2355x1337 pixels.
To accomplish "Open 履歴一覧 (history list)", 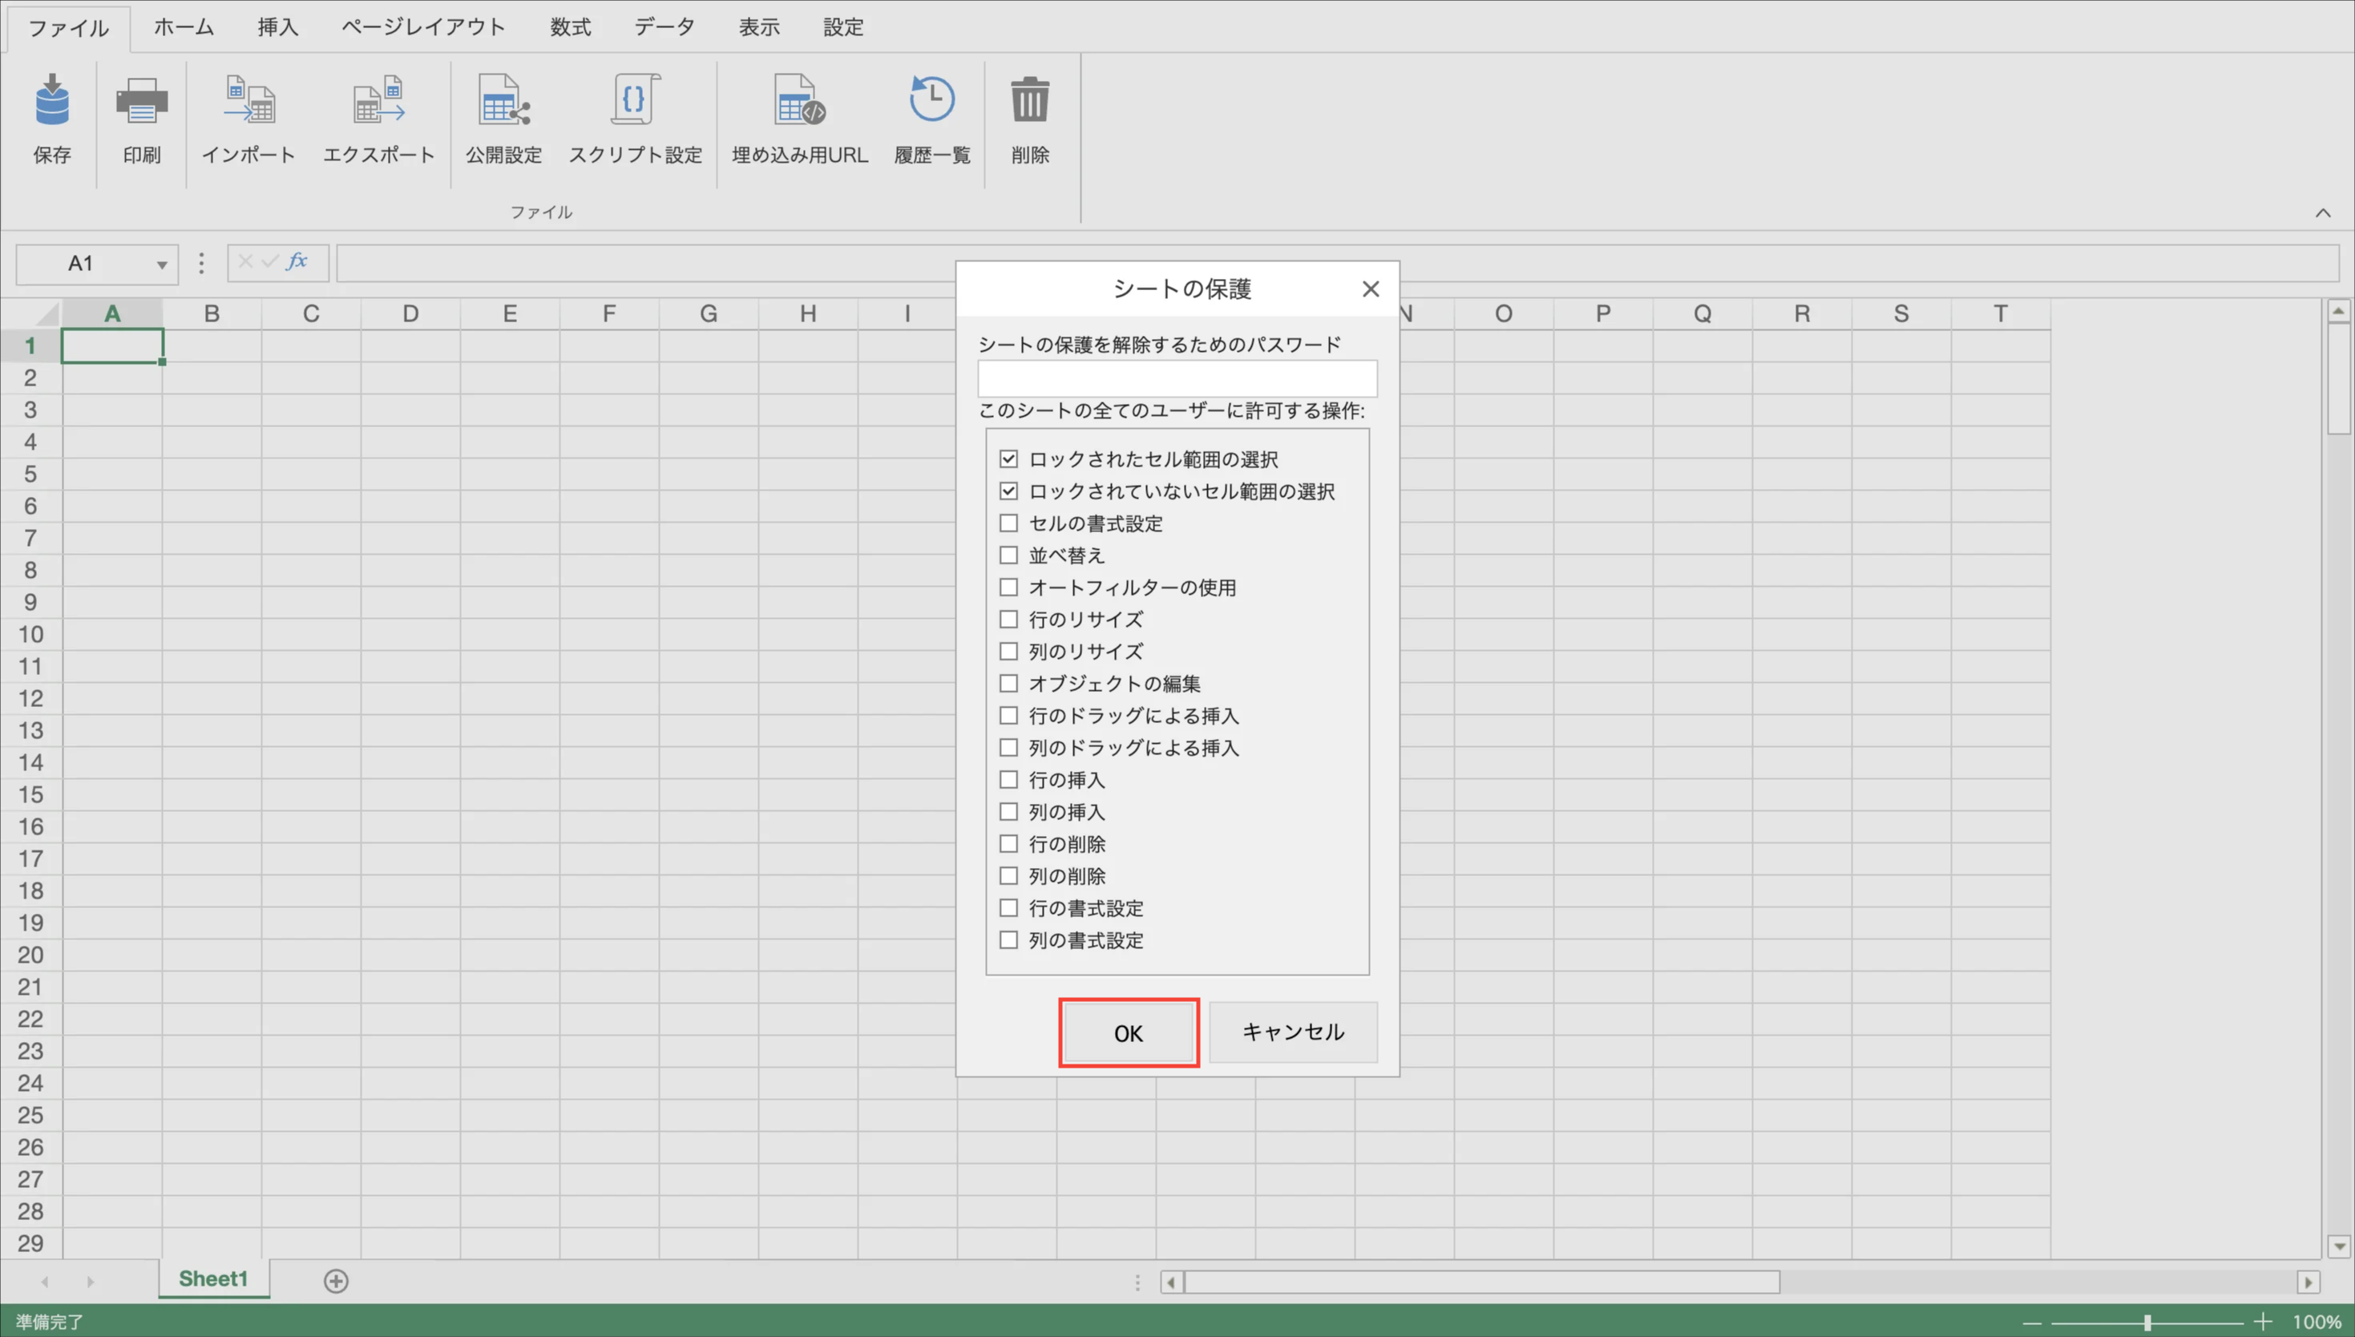I will coord(932,101).
